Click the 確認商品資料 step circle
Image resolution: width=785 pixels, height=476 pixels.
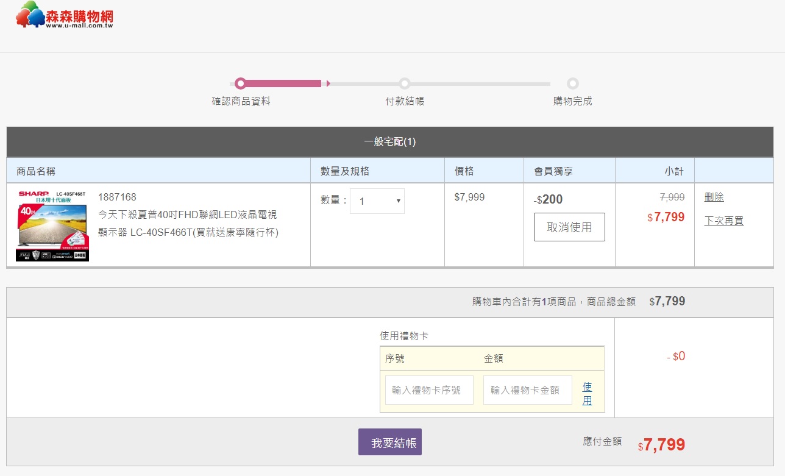tap(241, 83)
